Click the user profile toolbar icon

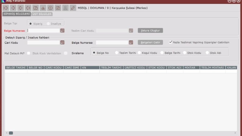65,8
